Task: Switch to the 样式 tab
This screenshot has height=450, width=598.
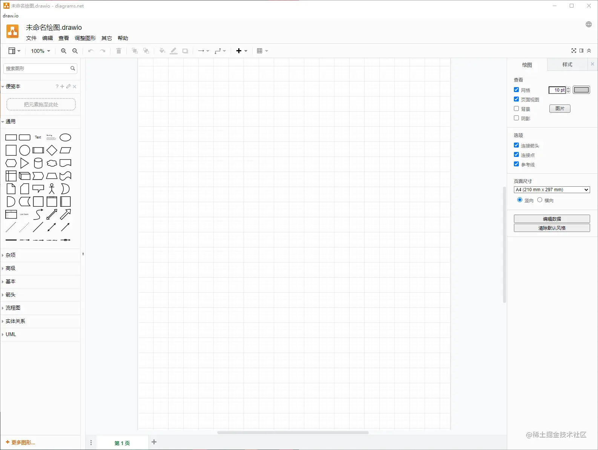Action: tap(567, 65)
